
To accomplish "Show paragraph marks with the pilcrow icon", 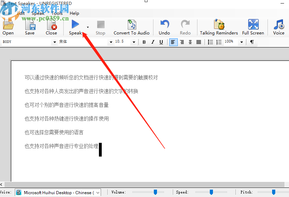I will click(252, 42).
